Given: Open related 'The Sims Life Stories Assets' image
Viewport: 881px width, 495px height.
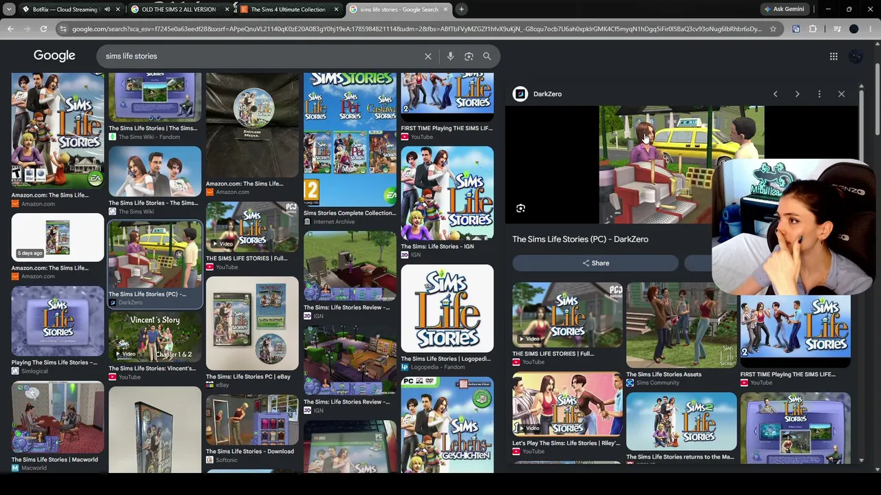Looking at the screenshot, I should click(681, 325).
